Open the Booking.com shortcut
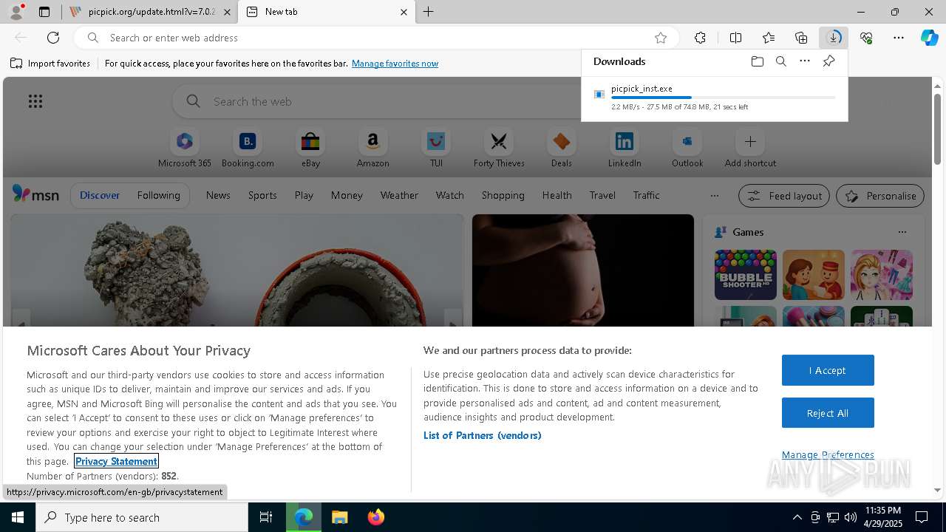 248,149
